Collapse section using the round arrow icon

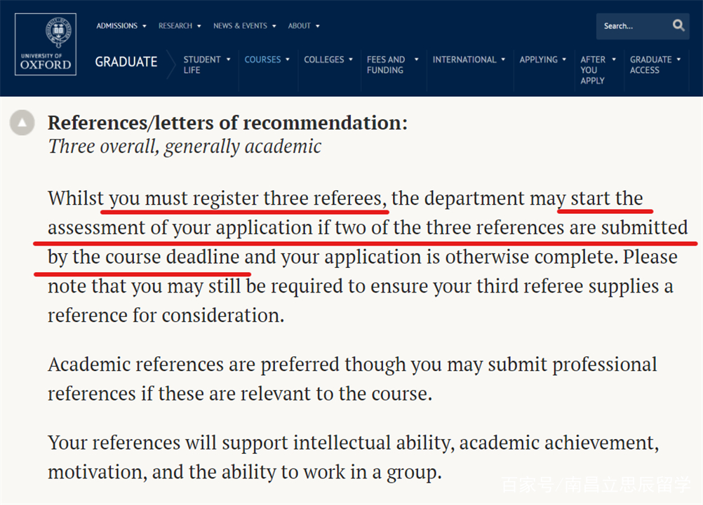point(22,122)
